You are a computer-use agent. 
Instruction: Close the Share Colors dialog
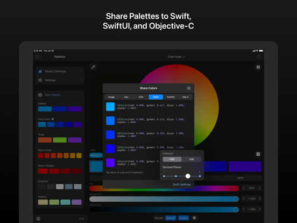[x=189, y=88]
